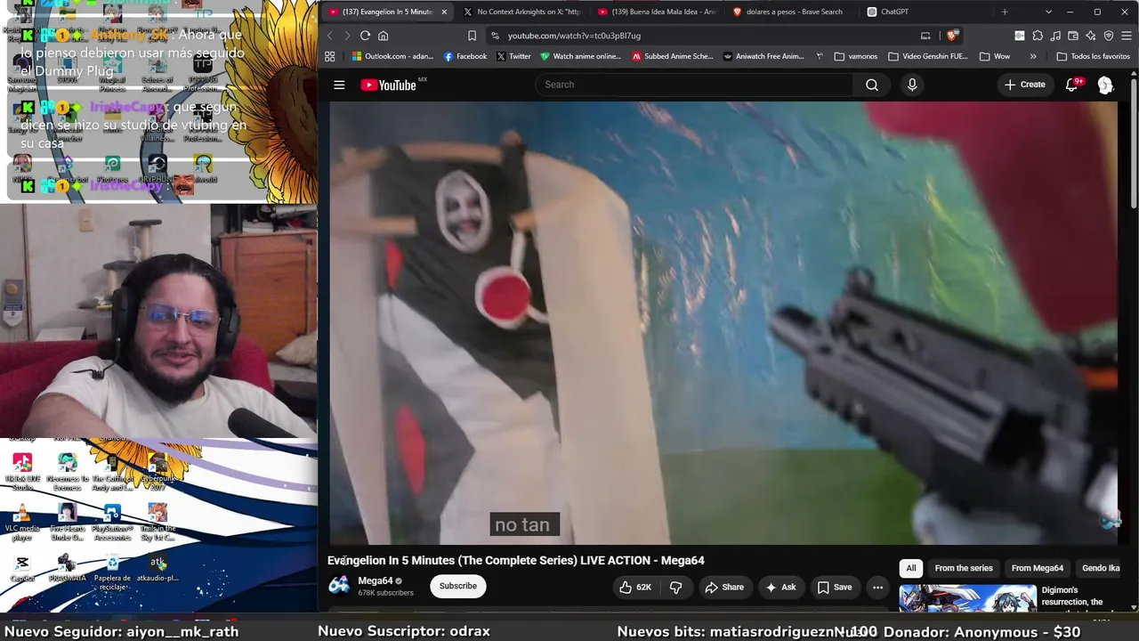Open the Brave wallet toolbar icon
The width and height of the screenshot is (1139, 641).
point(1072,36)
